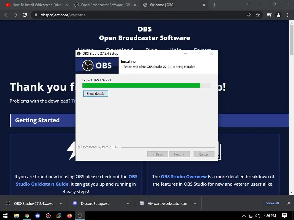Close the YouTube How To Install tab

[67, 5]
